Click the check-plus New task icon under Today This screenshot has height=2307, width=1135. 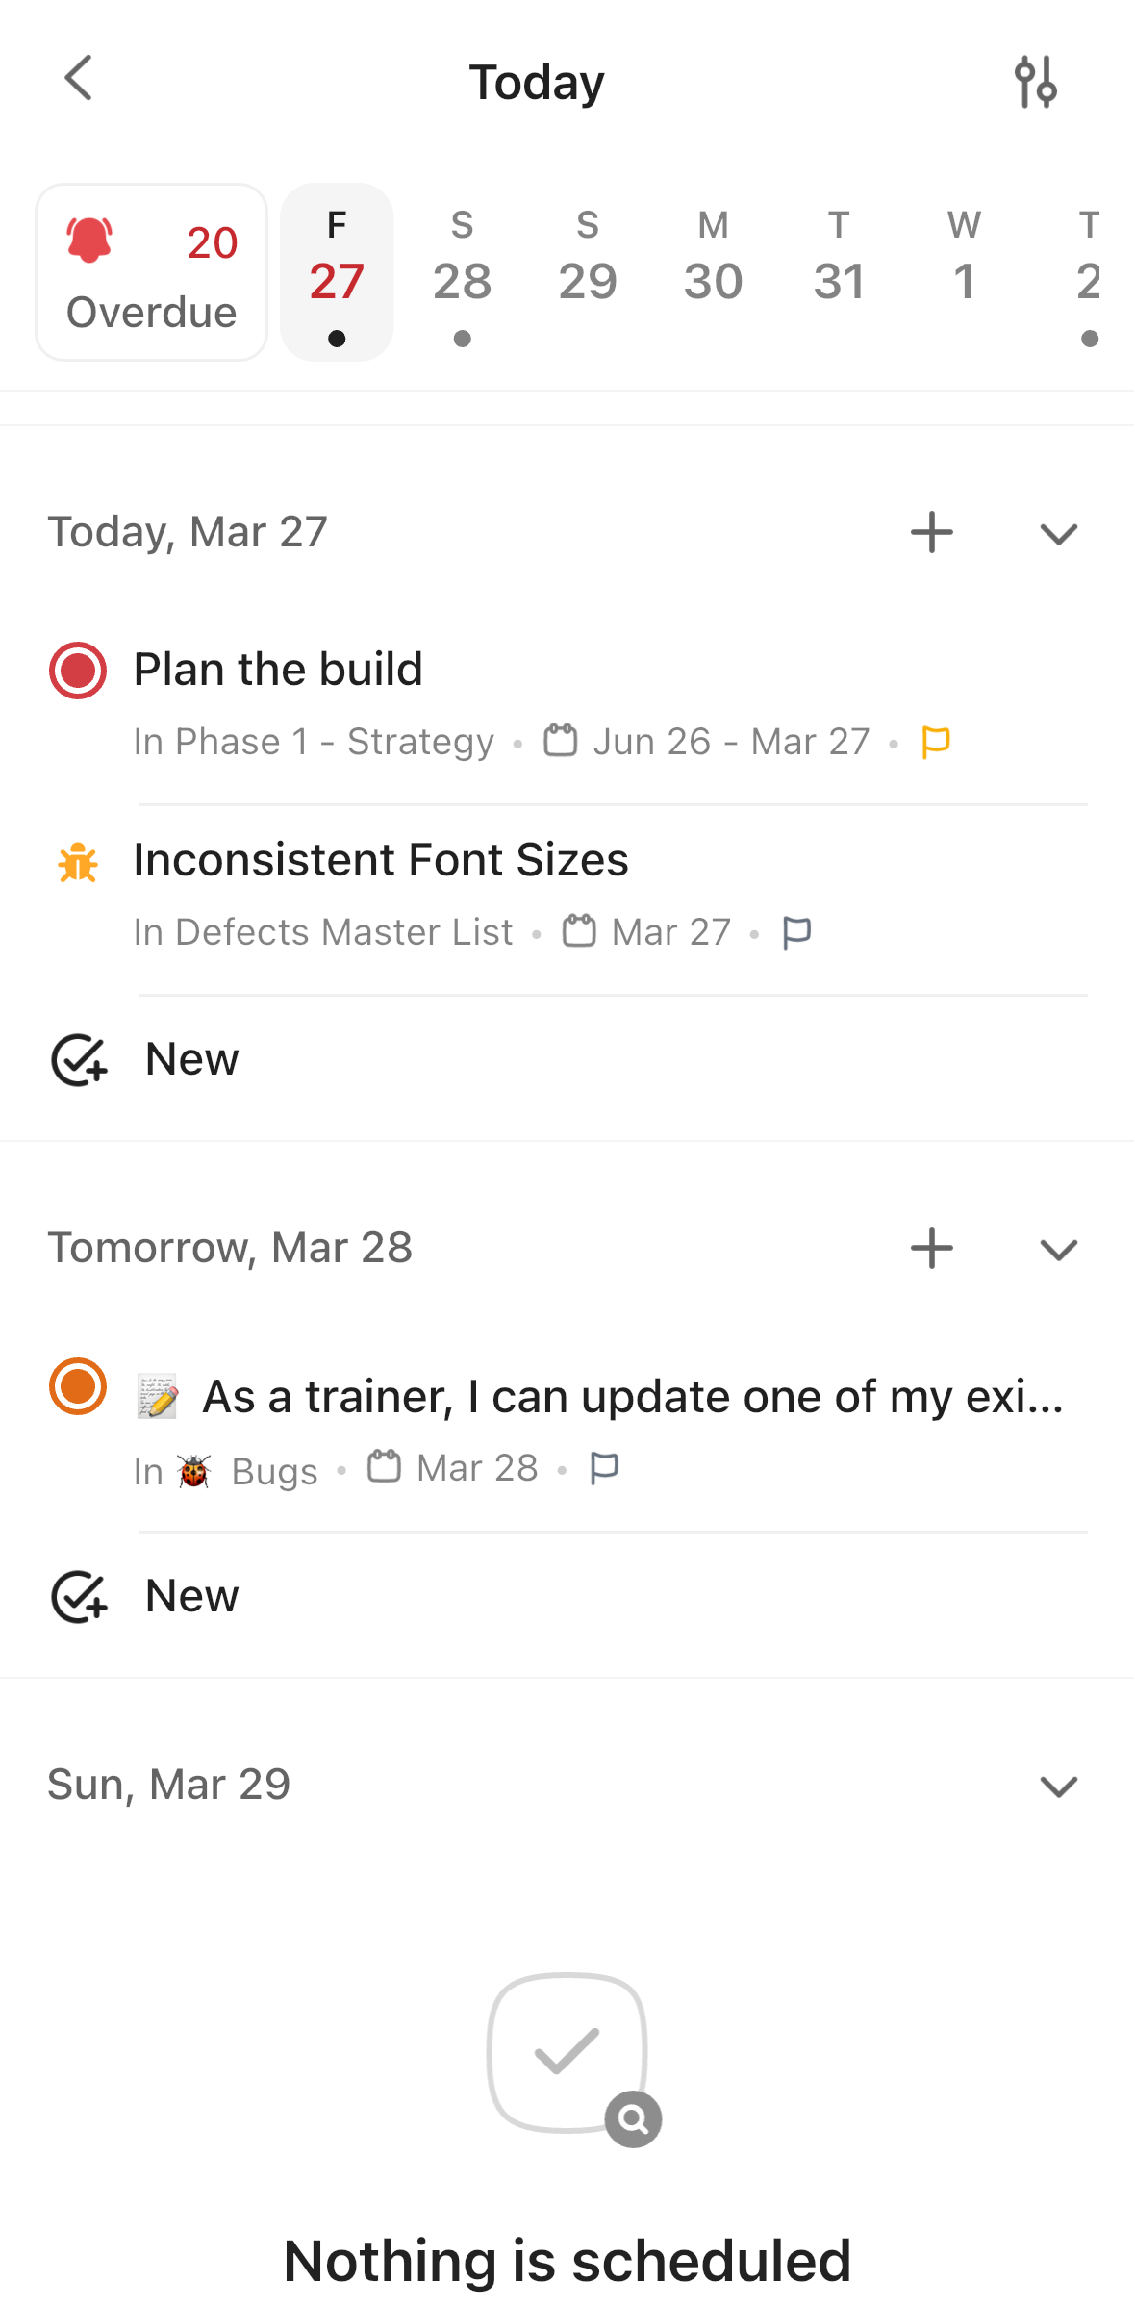[x=79, y=1058]
